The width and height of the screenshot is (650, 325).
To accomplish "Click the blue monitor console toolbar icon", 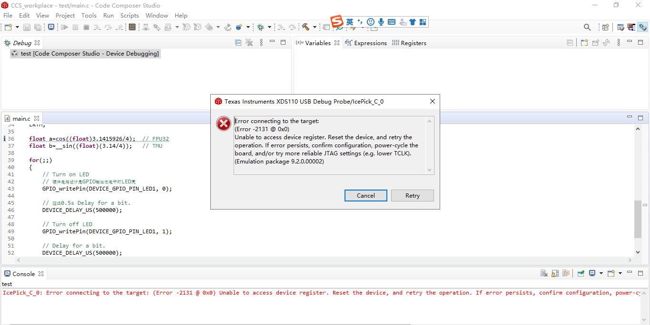I will (51, 28).
